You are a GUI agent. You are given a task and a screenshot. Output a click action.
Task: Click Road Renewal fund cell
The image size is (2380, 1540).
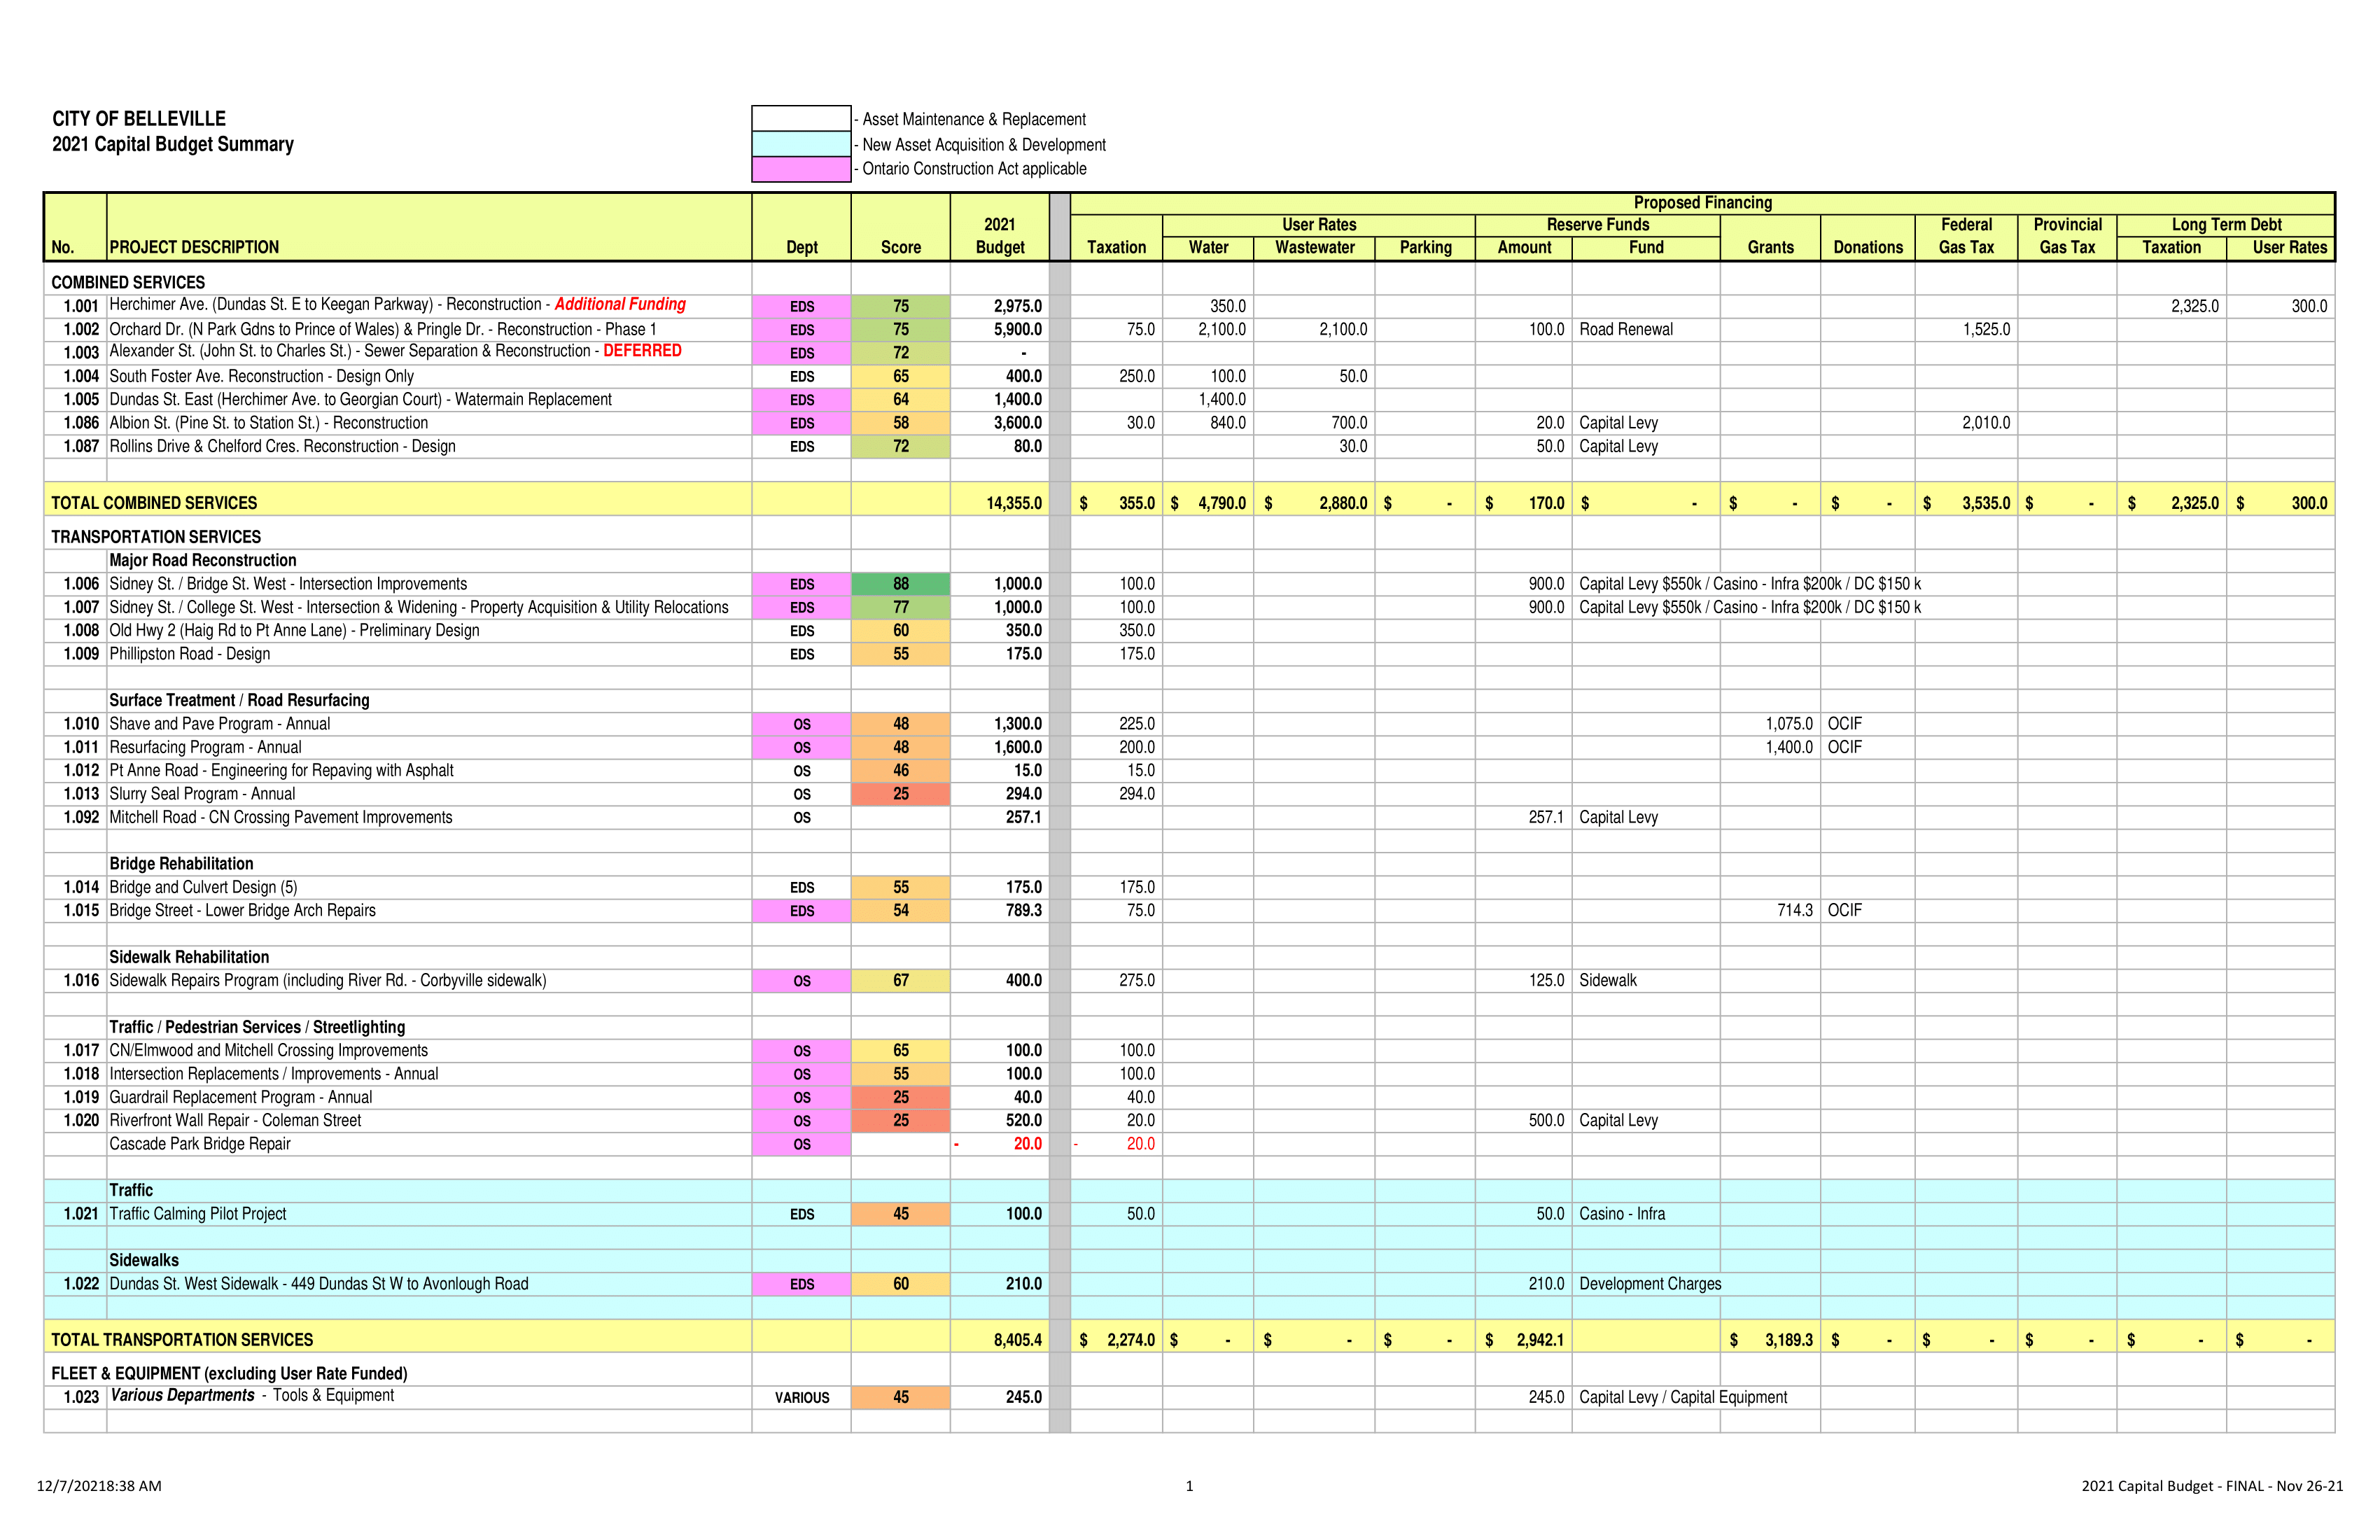1626,329
